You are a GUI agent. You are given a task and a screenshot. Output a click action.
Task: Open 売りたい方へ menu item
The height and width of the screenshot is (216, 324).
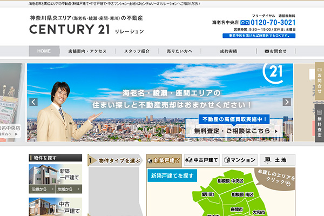click(x=180, y=51)
